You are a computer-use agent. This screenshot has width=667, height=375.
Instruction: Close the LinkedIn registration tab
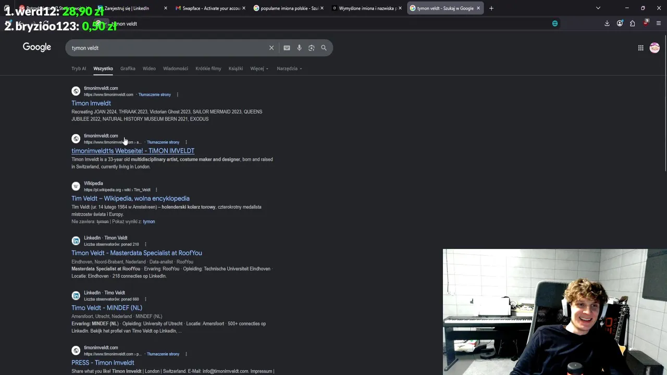(166, 8)
